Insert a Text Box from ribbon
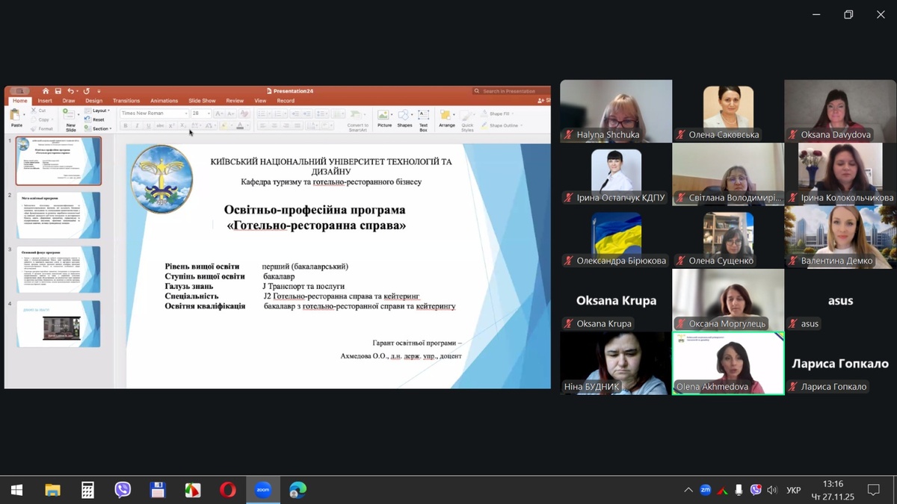 (423, 116)
